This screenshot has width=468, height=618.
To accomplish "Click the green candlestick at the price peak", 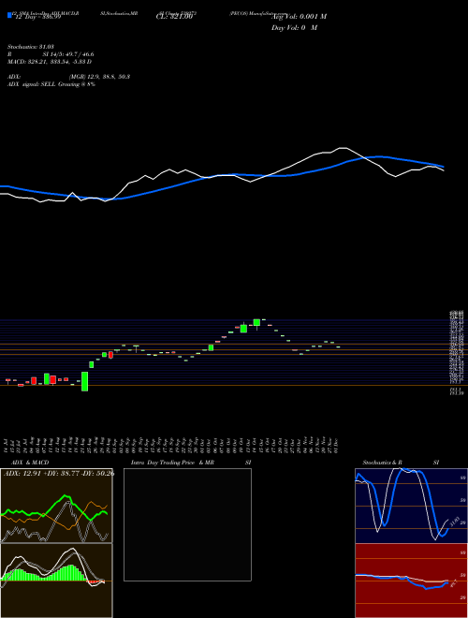I will pyautogui.click(x=256, y=322).
